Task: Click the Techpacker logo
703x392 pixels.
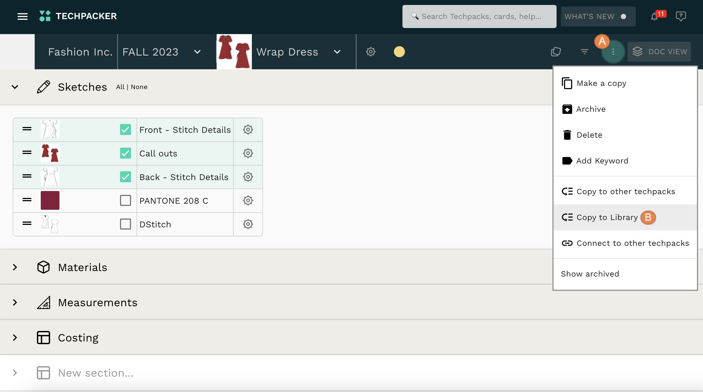Action: click(78, 16)
